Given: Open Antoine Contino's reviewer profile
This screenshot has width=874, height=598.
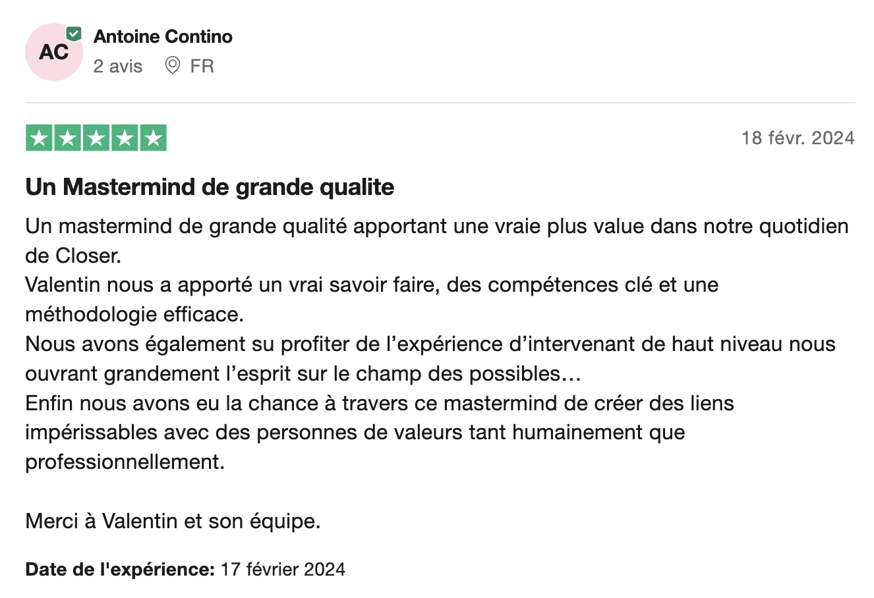Looking at the screenshot, I should pyautogui.click(x=163, y=37).
